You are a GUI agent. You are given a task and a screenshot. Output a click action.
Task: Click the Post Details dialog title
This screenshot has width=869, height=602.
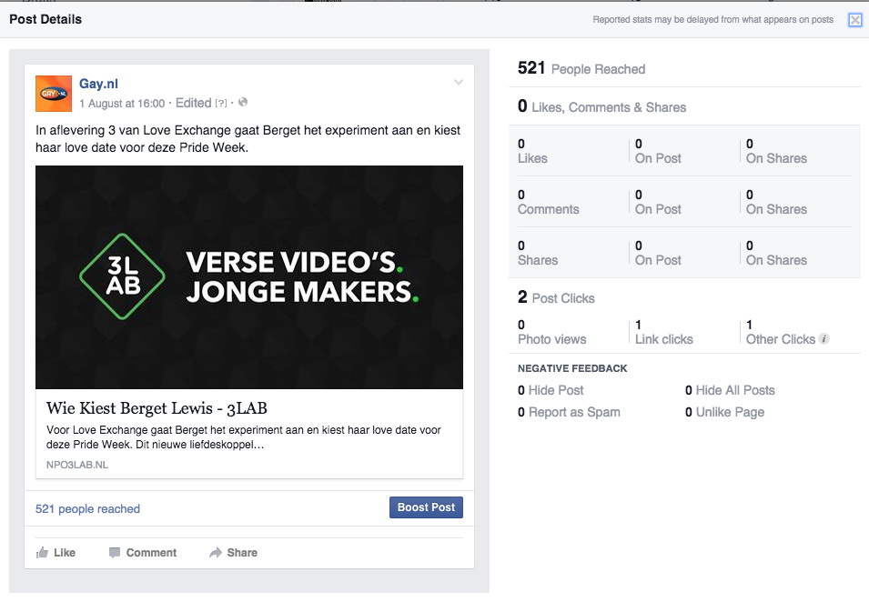[45, 19]
